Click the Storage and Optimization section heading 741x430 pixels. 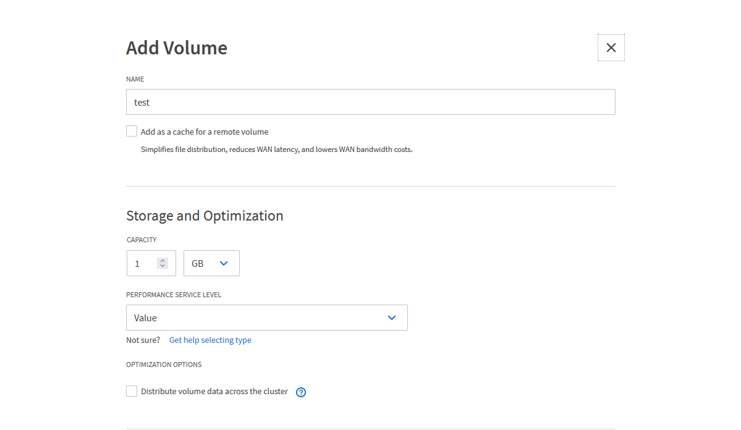(205, 216)
